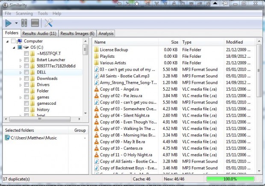Switch to Results: Audio (11) tab
The image size is (265, 186).
[39, 33]
